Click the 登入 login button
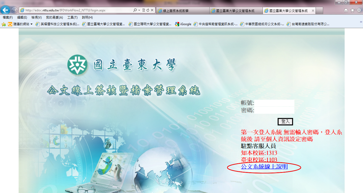Screen dimensions: 363x193 [285, 121]
